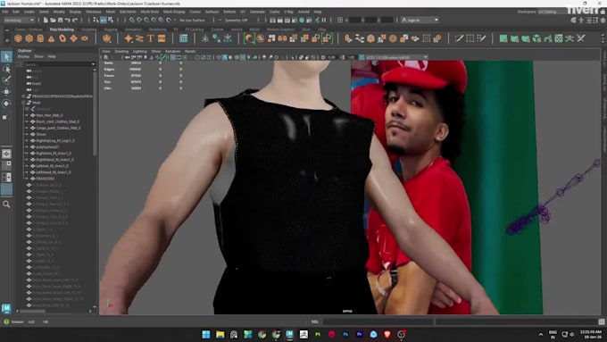Open the File menu
The height and width of the screenshot is (342, 607).
(5, 12)
